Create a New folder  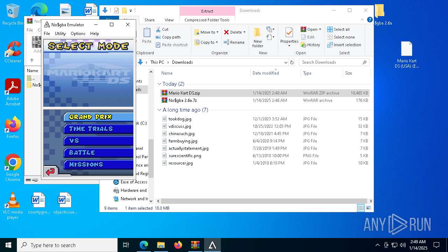coord(258,37)
